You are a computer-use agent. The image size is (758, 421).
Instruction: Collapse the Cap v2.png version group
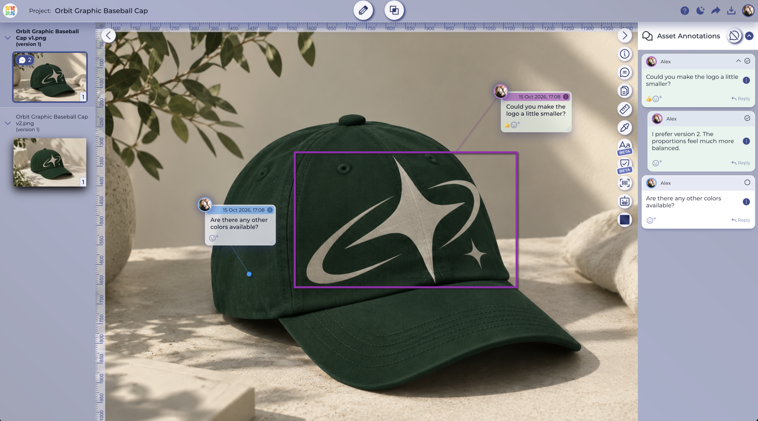8,123
